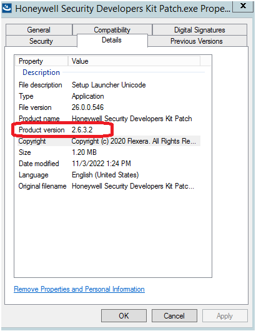Click the Property column header
The height and width of the screenshot is (331, 256).
coord(42,61)
